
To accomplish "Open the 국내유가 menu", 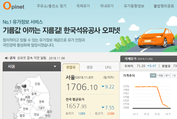I will click(107, 6).
